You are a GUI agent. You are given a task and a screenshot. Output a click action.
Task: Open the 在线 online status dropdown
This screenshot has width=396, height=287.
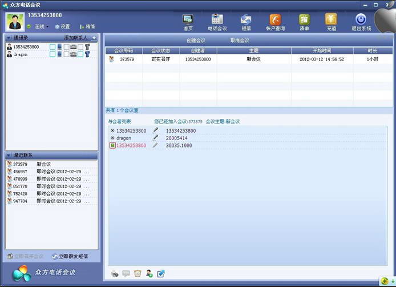coord(39,26)
